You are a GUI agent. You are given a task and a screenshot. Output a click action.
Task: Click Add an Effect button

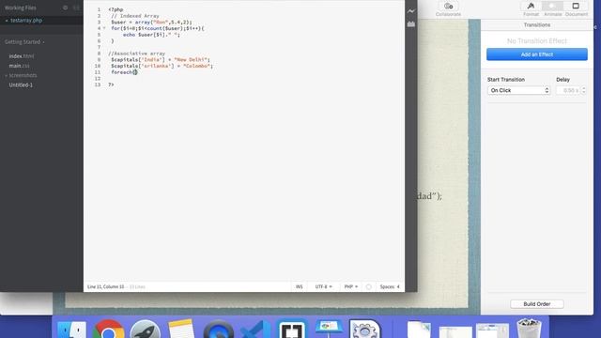(536, 54)
